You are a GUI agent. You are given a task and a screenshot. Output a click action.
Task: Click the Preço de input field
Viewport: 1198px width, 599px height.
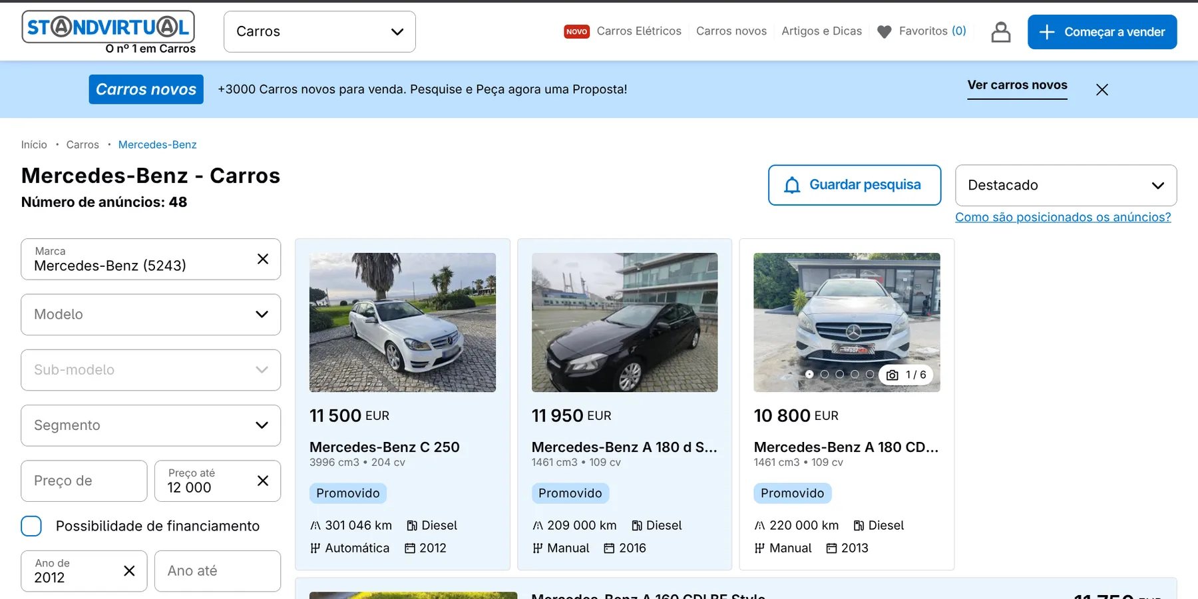(83, 481)
